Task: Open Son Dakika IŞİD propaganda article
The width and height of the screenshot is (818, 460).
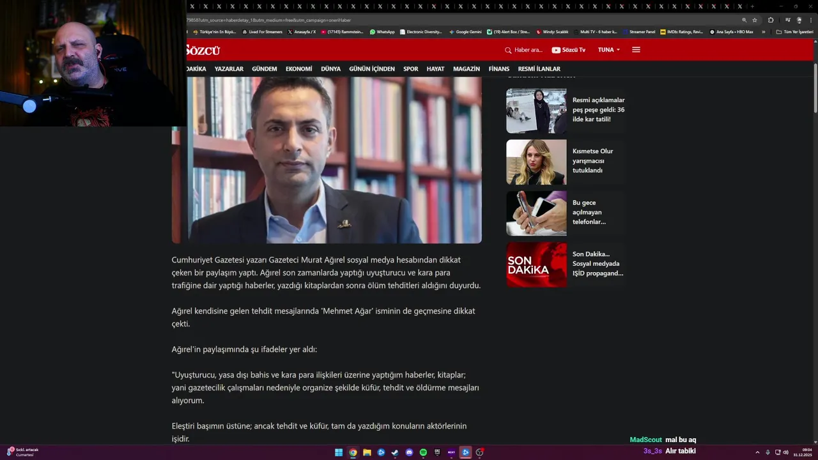Action: 598,263
